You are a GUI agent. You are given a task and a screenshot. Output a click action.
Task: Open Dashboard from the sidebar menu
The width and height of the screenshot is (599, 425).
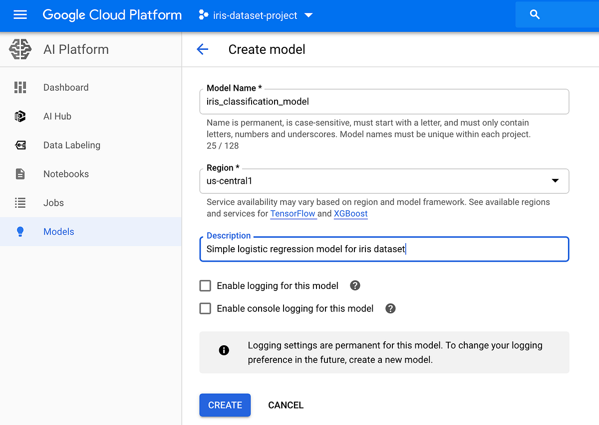[x=66, y=87]
